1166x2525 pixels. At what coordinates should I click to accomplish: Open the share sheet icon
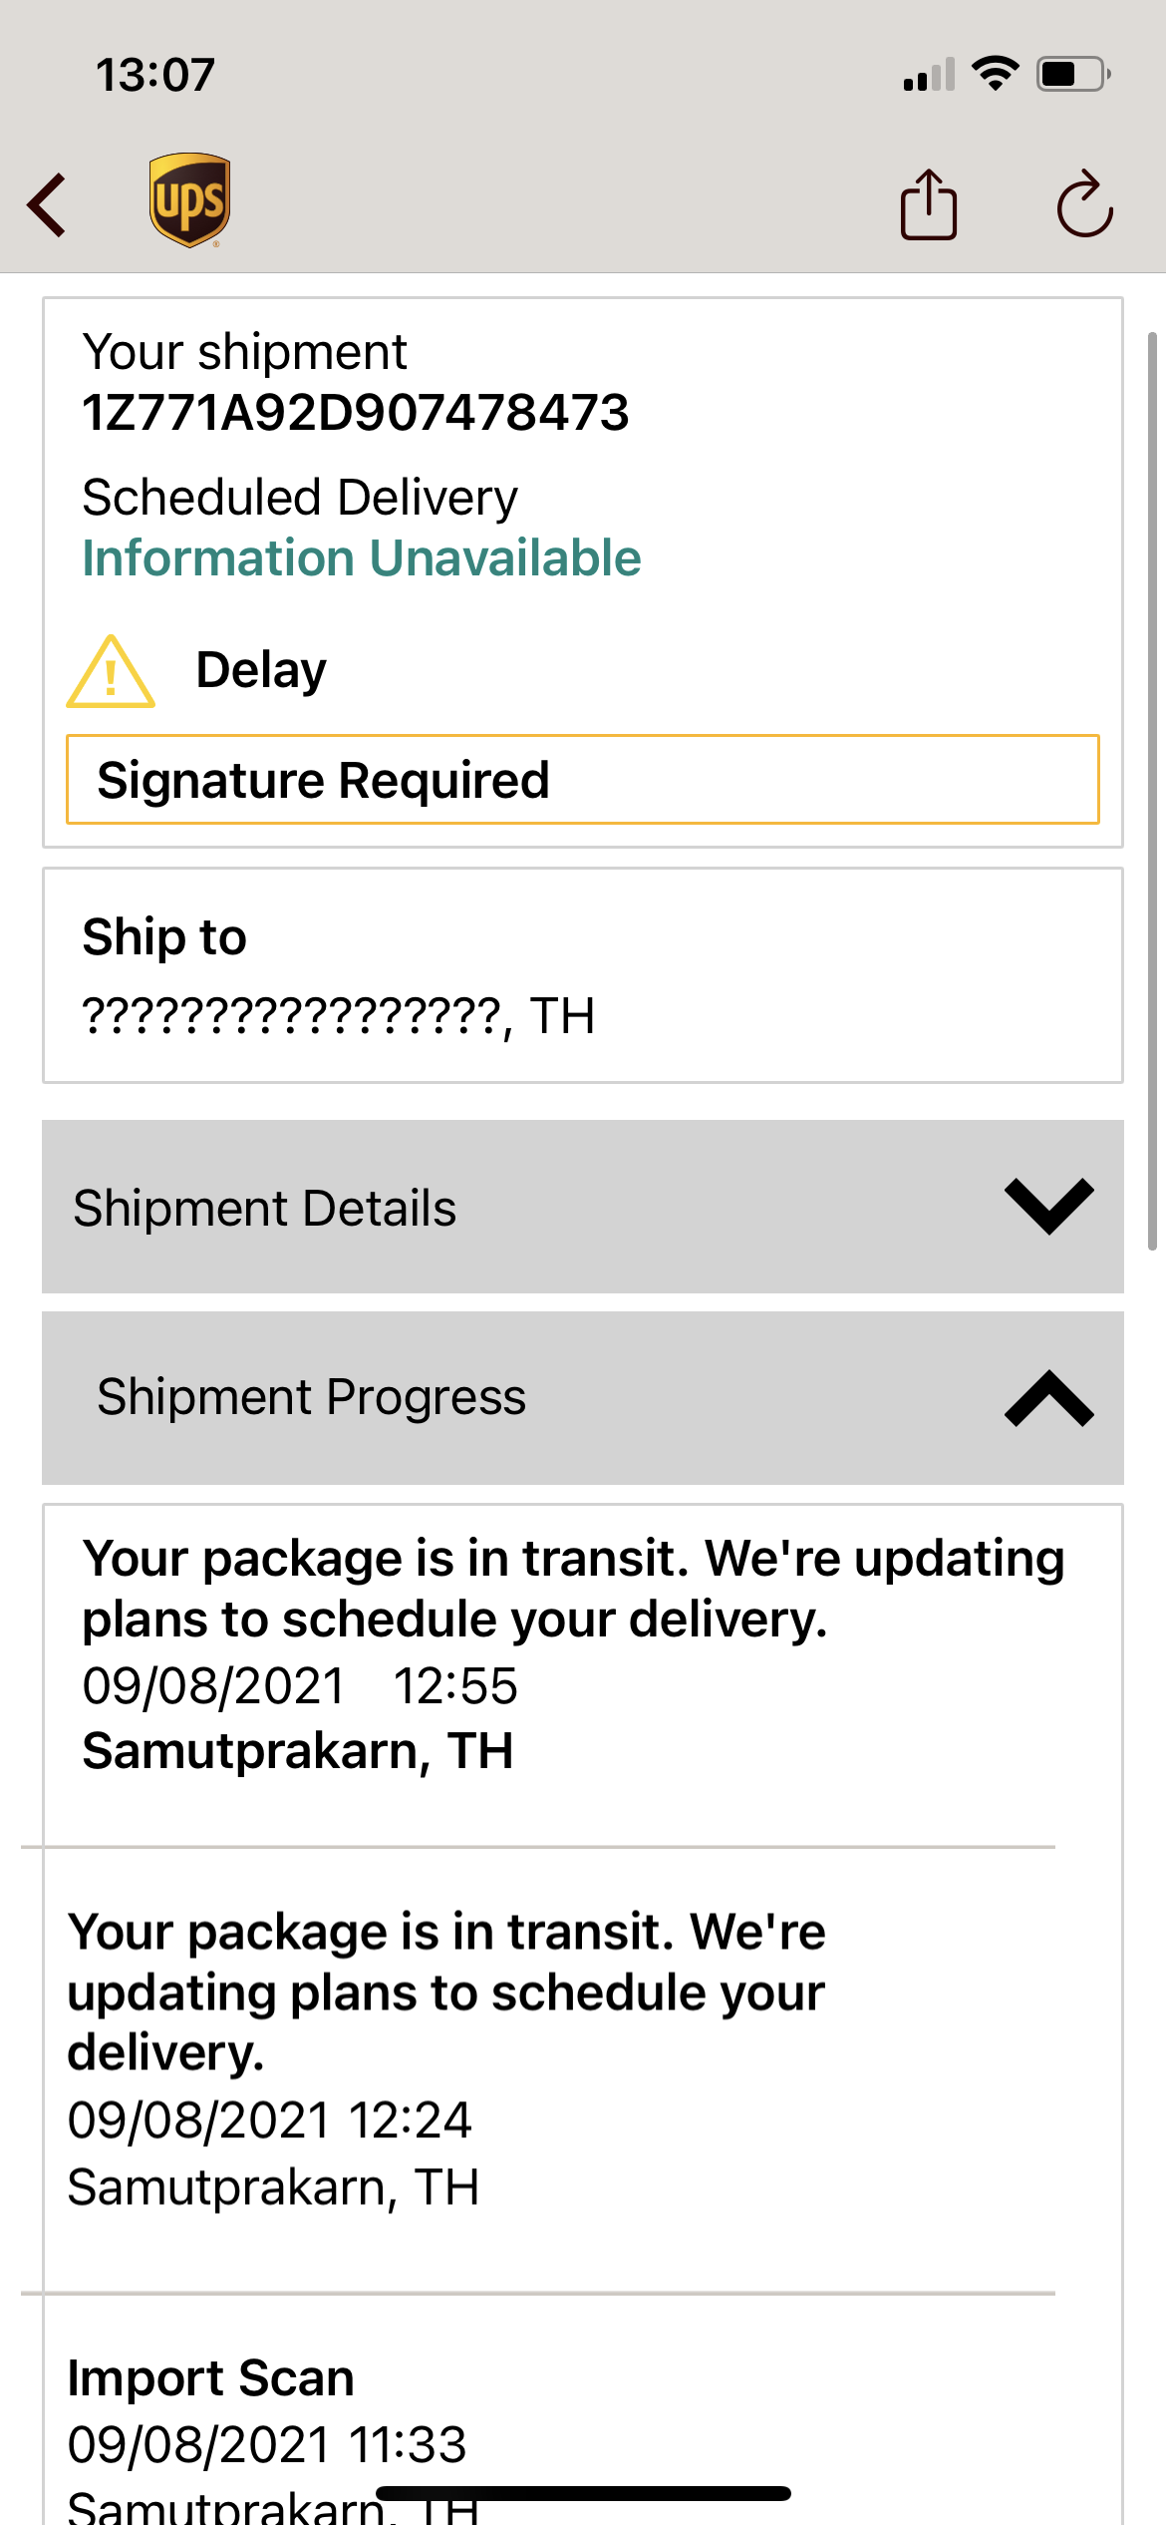(928, 205)
